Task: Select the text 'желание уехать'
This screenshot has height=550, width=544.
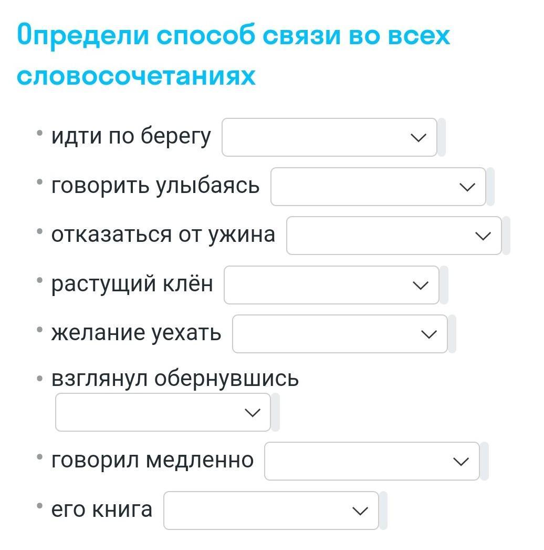Action: [x=136, y=333]
